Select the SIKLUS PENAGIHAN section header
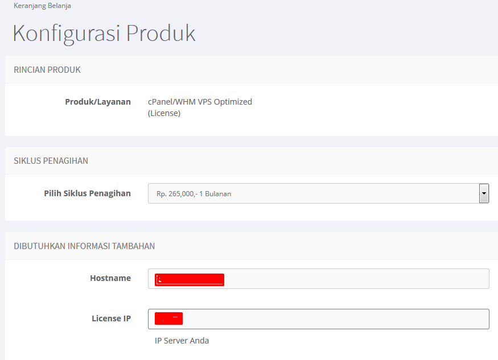Image resolution: width=498 pixels, height=360 pixels. click(51, 161)
